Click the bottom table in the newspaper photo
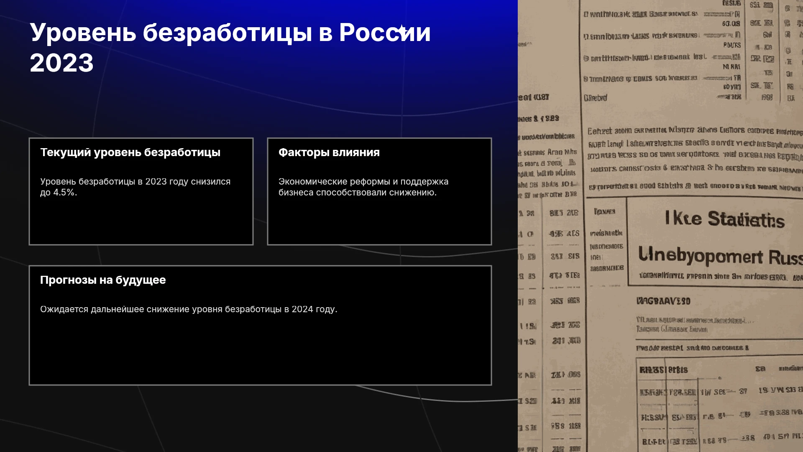Image resolution: width=803 pixels, height=452 pixels. click(719, 405)
